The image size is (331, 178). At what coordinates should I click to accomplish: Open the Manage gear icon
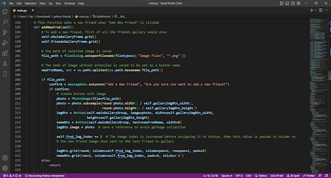coord(5,168)
